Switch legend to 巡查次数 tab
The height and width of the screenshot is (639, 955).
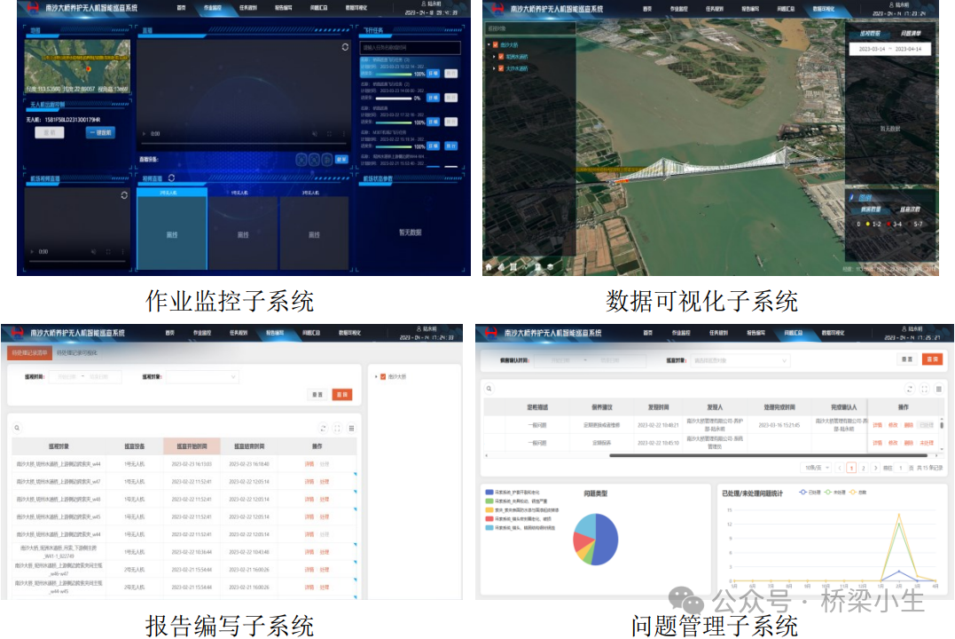[910, 209]
